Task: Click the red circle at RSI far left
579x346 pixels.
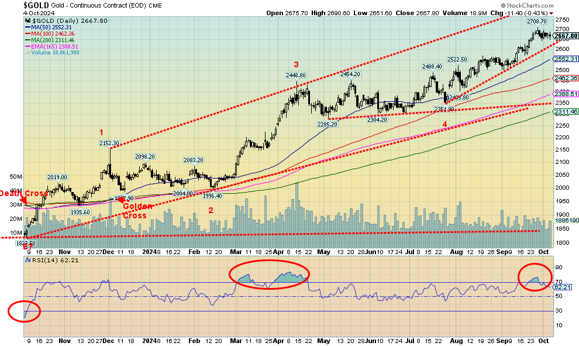Action: (24, 312)
